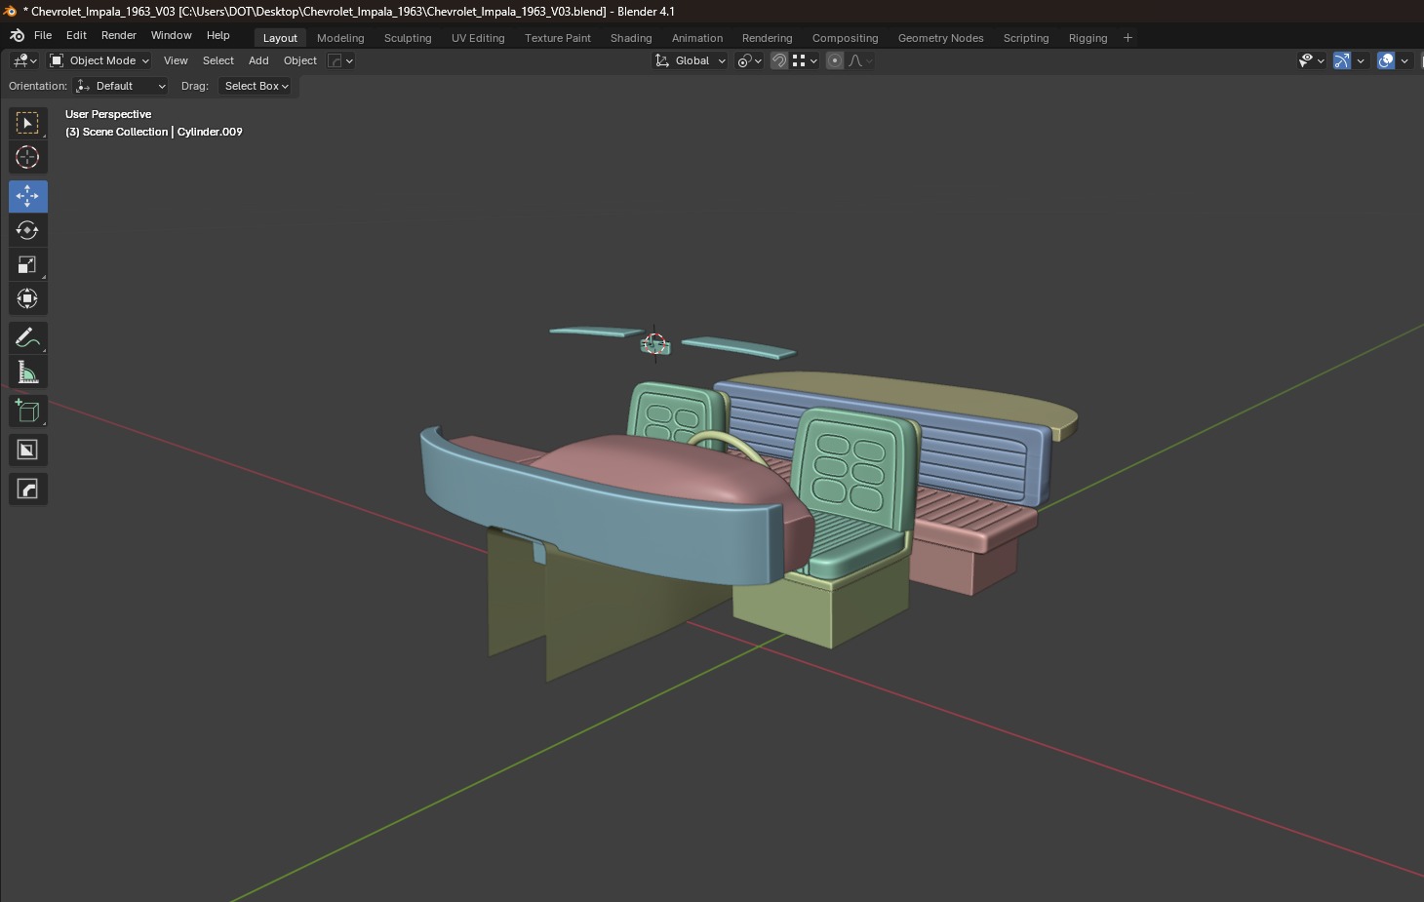Toggle snapping with the magnet icon
This screenshot has width=1424, height=902.
coord(779,60)
